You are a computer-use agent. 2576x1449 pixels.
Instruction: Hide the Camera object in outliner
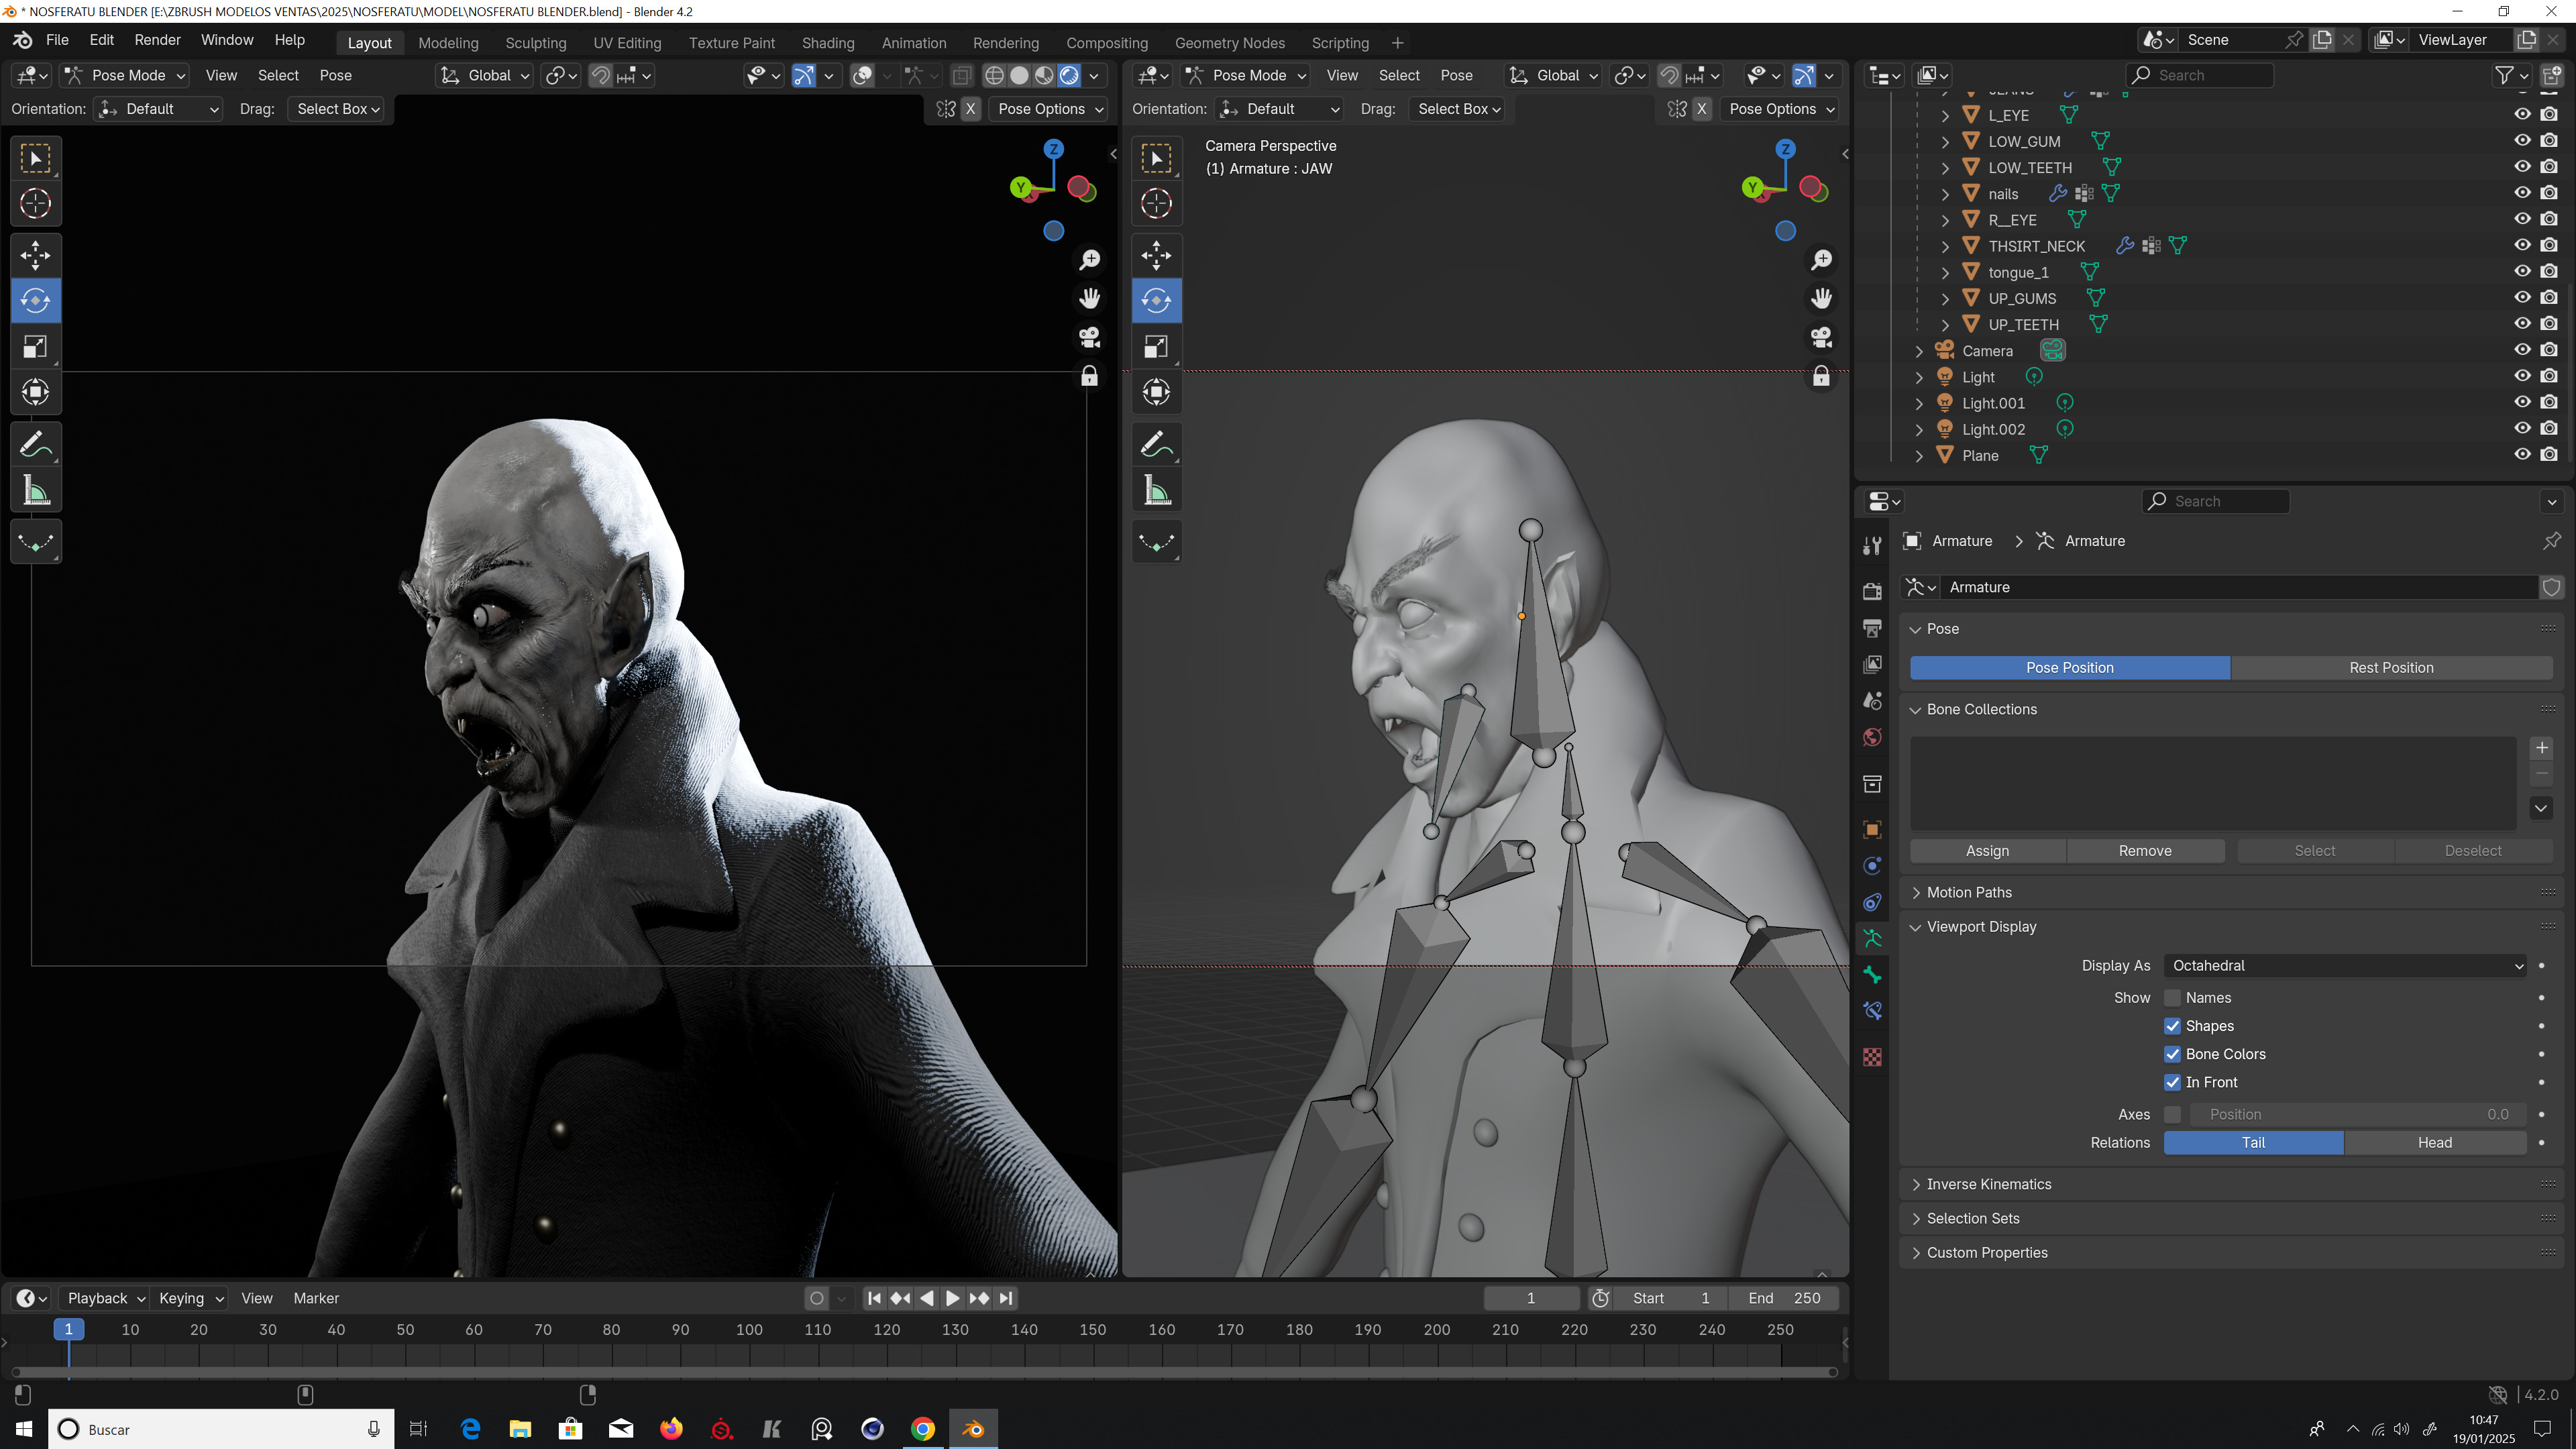pyautogui.click(x=2522, y=350)
